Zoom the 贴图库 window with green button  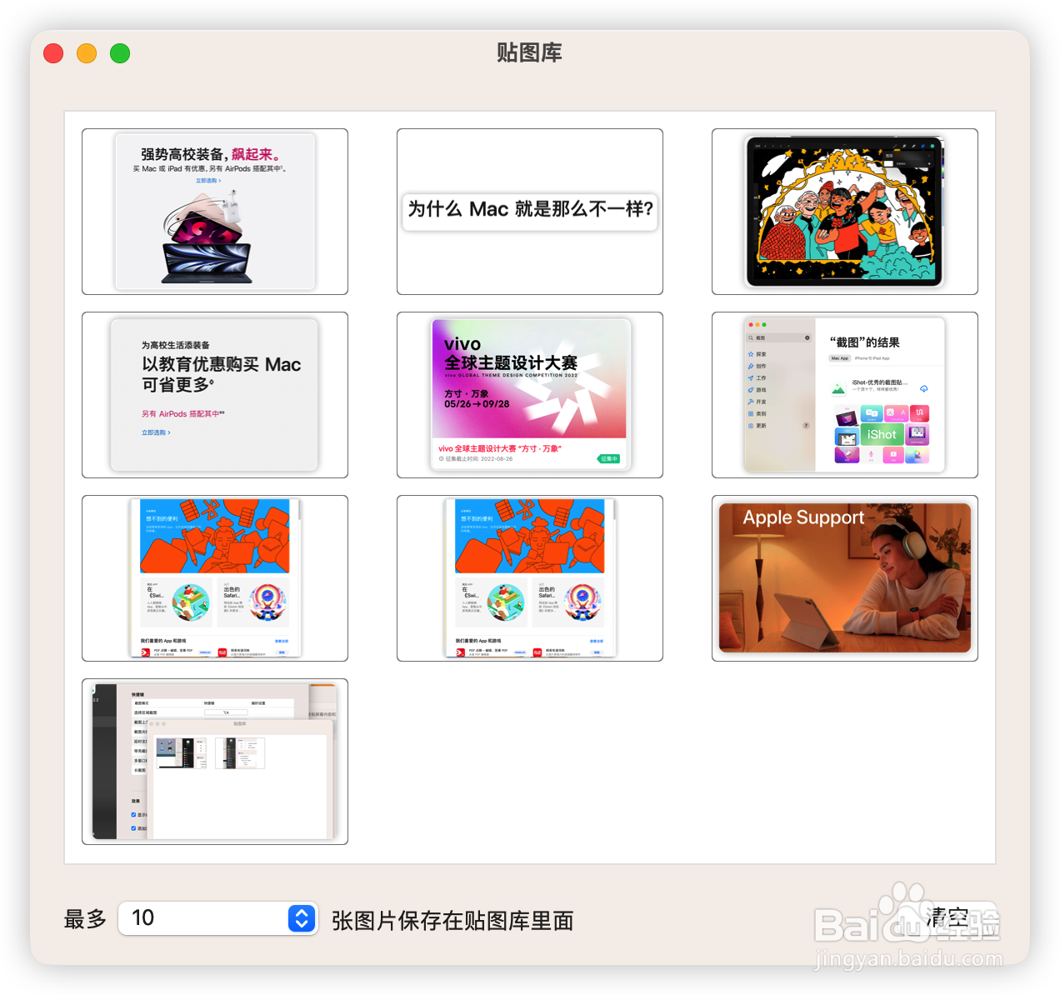click(x=120, y=53)
